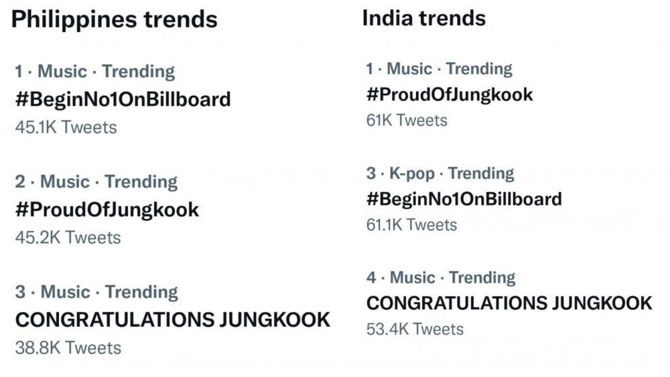Select Philippines rank 2 Music Trending label

click(96, 181)
